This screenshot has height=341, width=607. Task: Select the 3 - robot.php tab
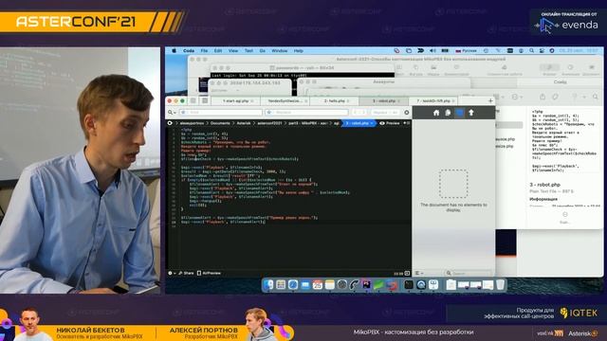click(x=384, y=101)
